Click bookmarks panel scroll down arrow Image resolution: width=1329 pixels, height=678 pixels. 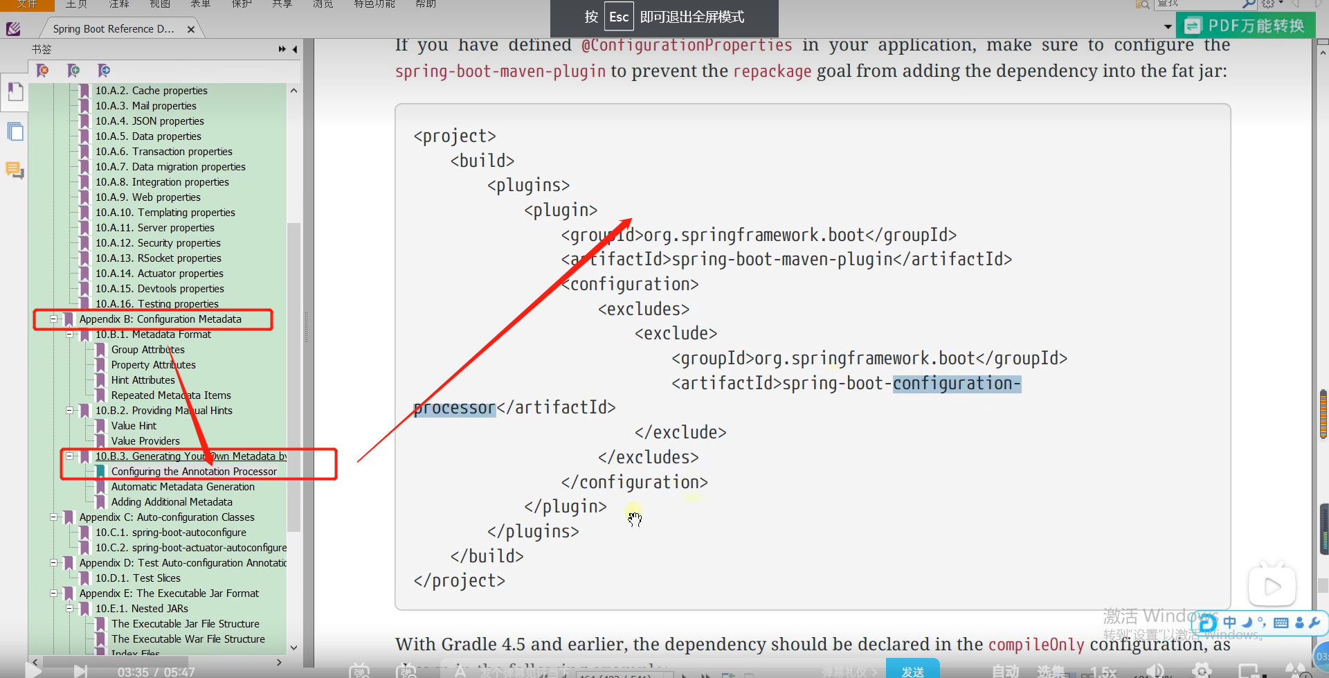[x=293, y=648]
